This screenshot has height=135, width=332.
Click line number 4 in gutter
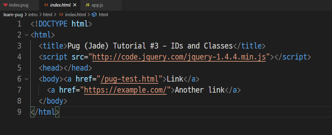tap(19, 57)
